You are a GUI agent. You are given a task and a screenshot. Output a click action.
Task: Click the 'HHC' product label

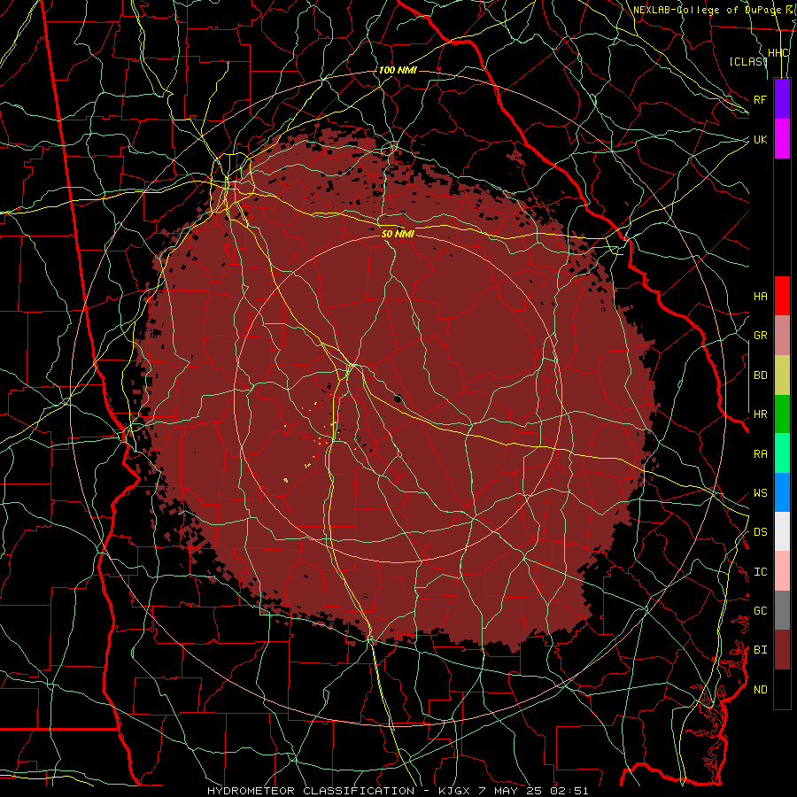778,53
